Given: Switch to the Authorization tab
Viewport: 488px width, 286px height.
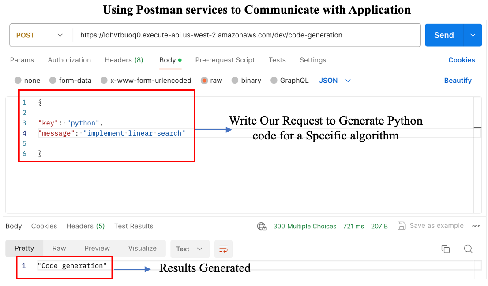Looking at the screenshot, I should [69, 60].
